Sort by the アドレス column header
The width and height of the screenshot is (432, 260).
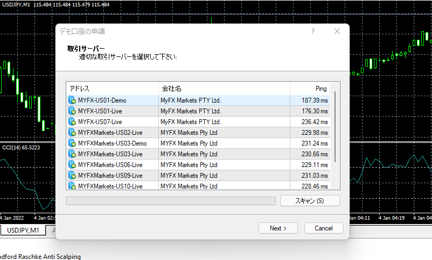113,89
